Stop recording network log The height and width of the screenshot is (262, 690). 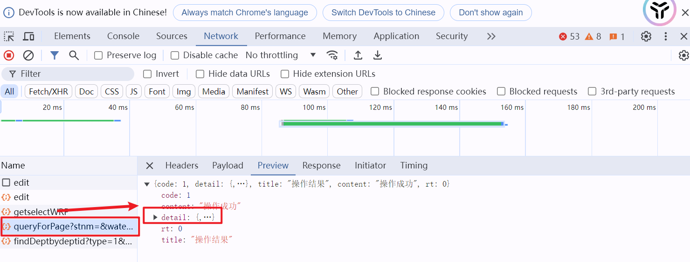[x=9, y=55]
